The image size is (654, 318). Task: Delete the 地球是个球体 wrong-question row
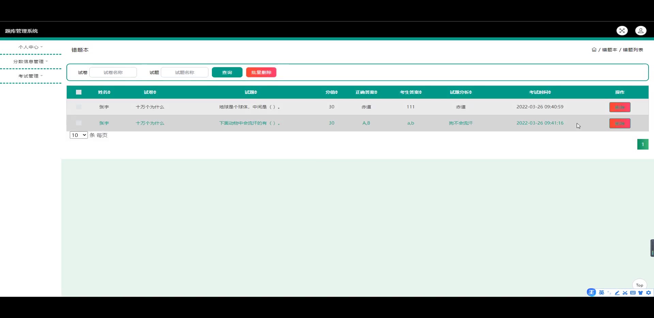click(620, 107)
